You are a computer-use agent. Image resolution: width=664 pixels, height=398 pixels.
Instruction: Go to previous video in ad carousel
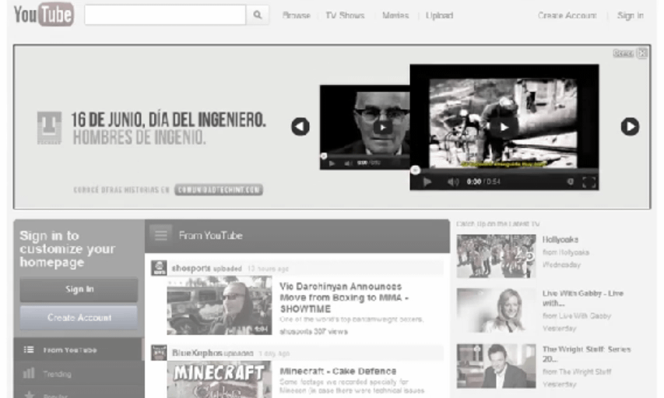[300, 126]
